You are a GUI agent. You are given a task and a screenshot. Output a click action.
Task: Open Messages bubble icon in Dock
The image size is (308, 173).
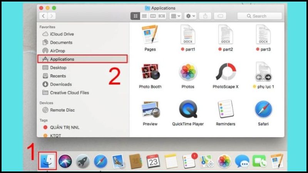click(242, 161)
